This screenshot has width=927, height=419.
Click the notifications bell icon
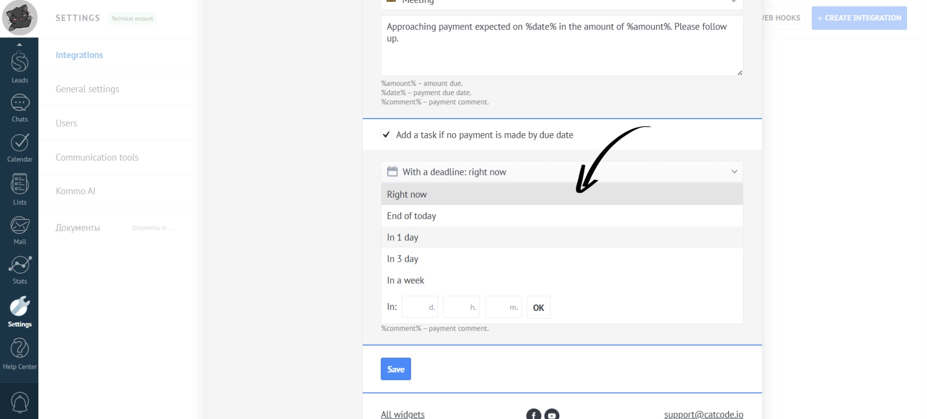(19, 402)
